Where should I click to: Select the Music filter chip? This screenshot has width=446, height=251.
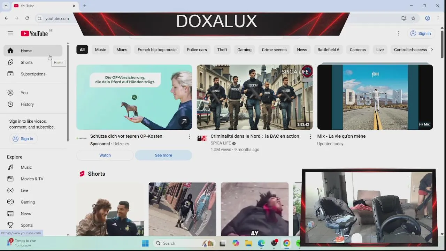[x=100, y=50]
